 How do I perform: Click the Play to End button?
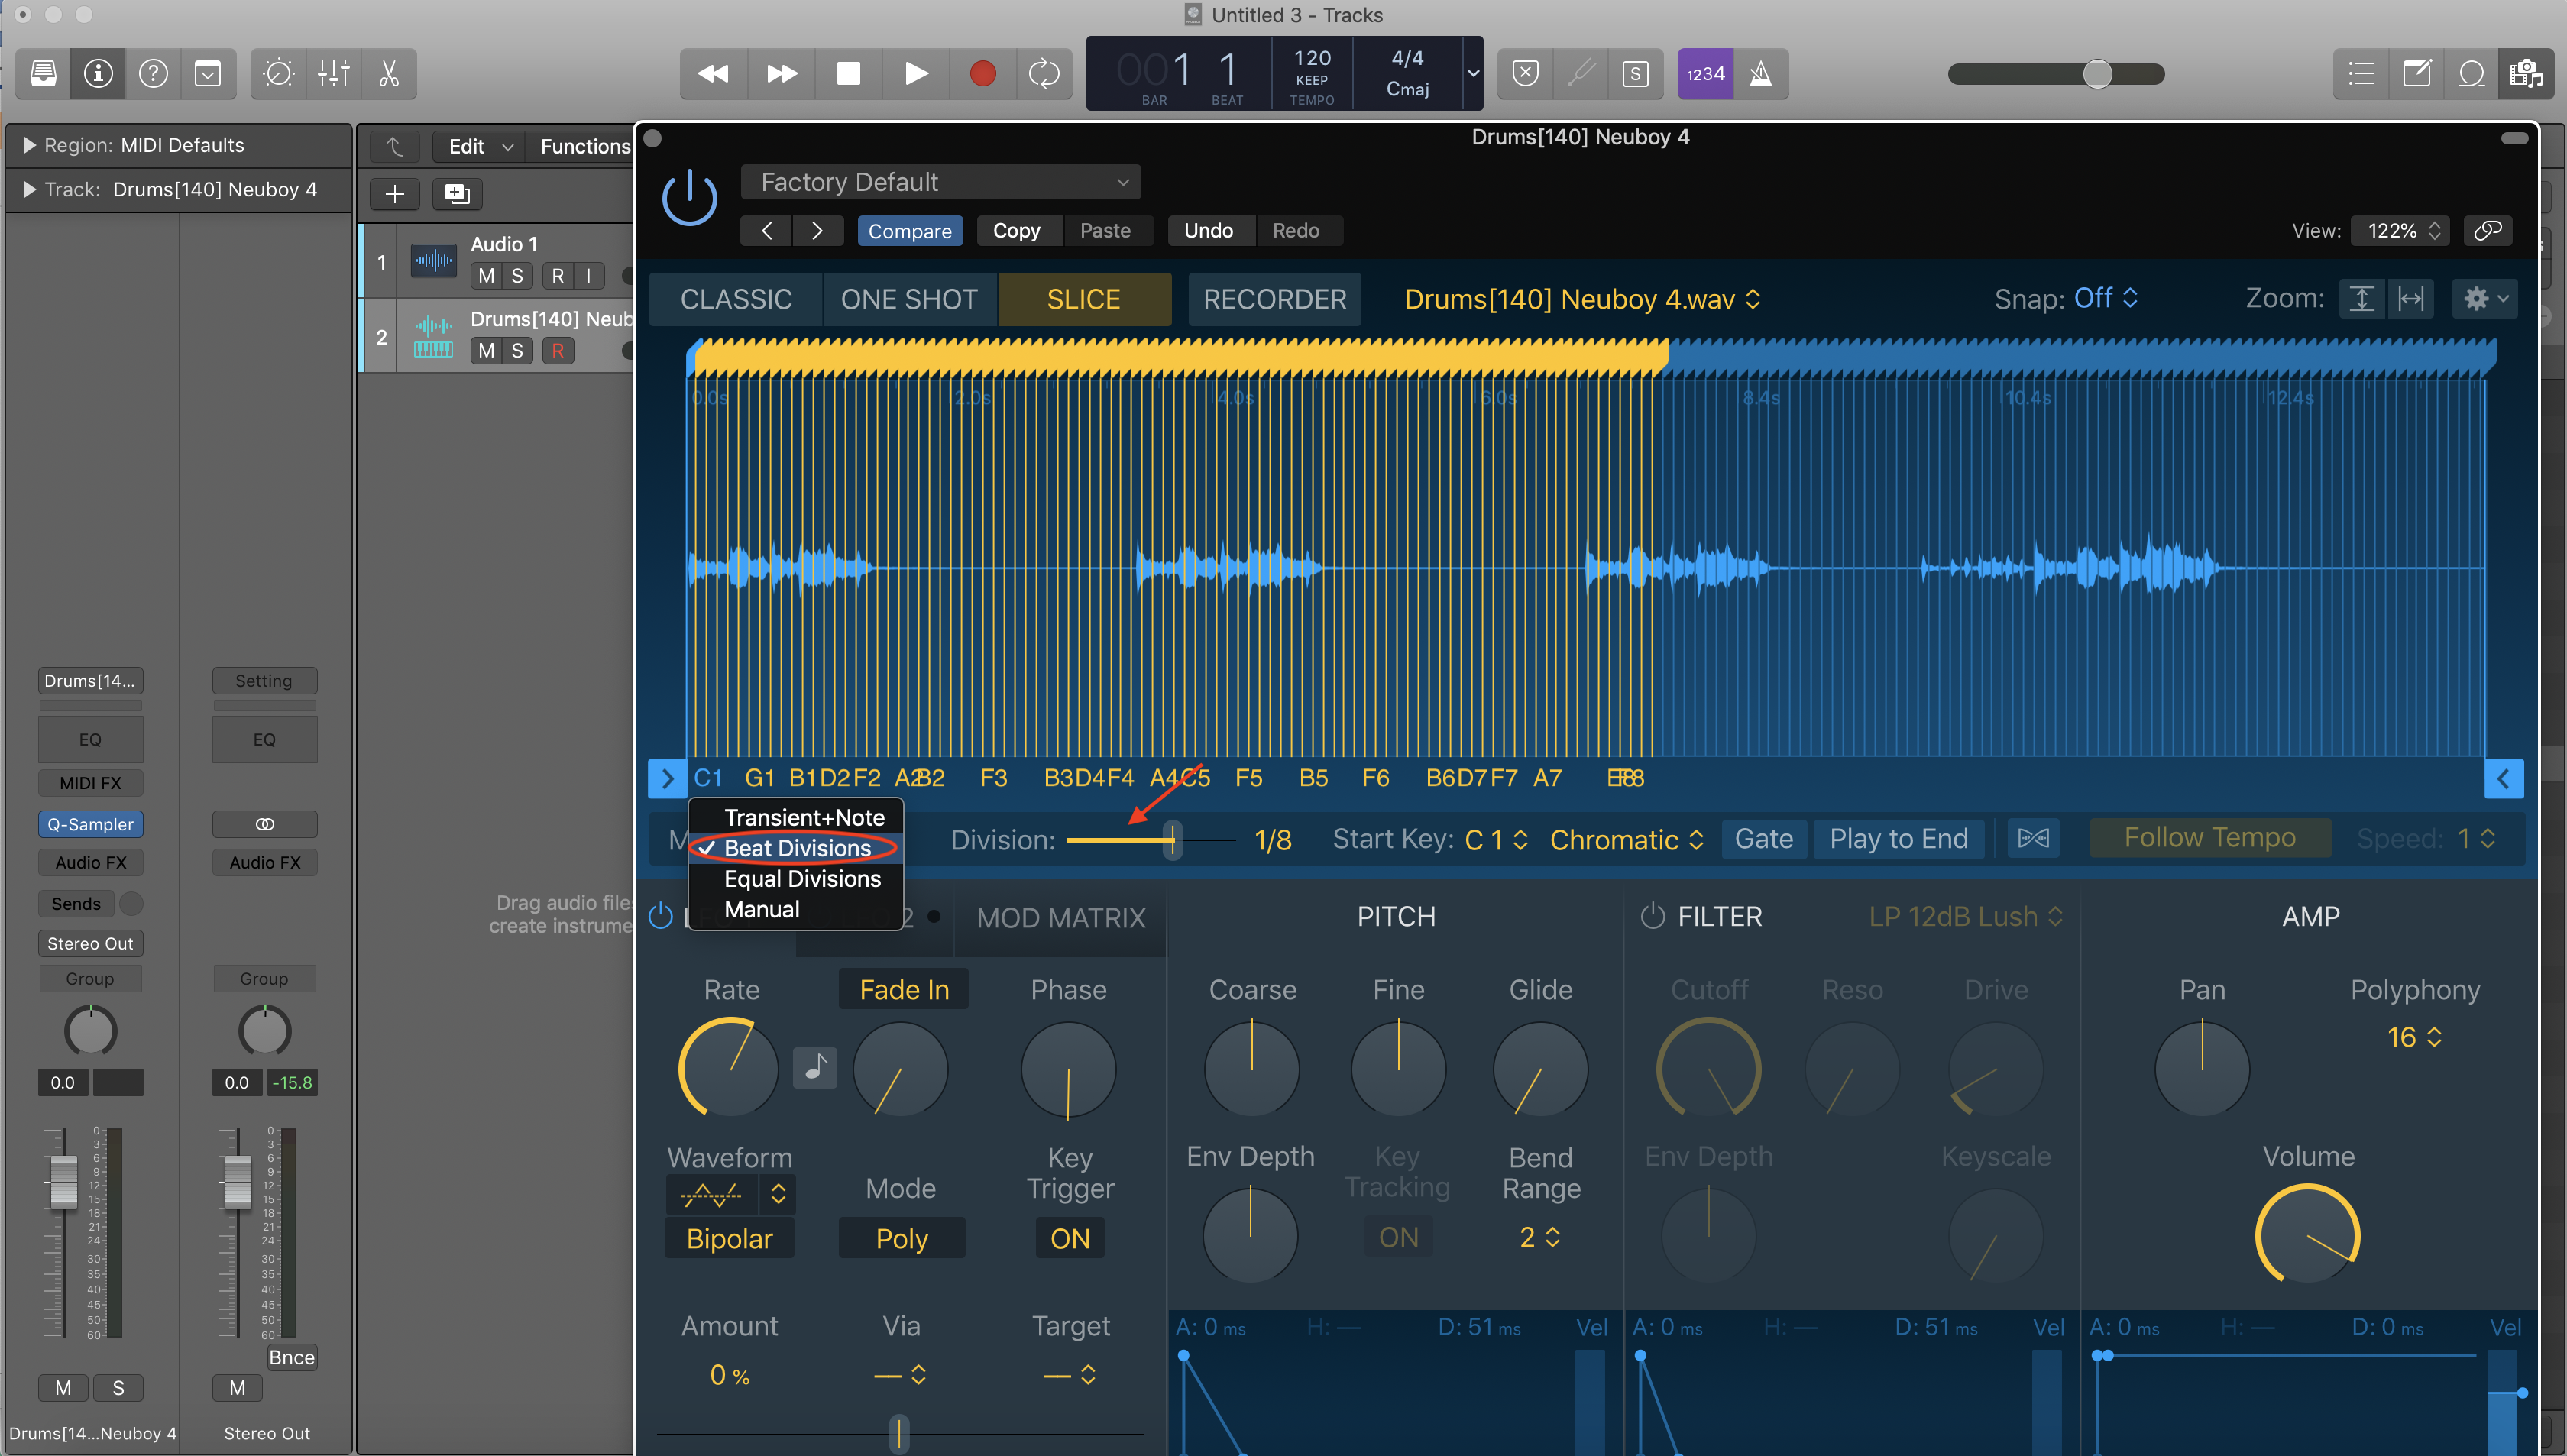(1898, 838)
